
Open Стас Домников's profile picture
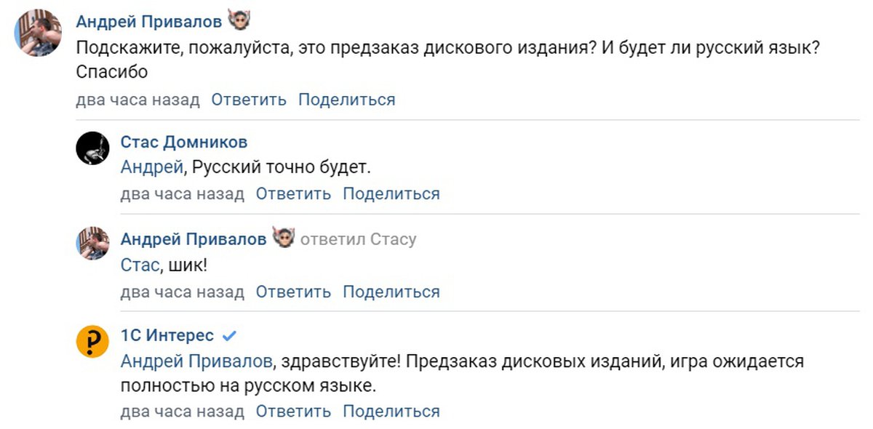92,148
